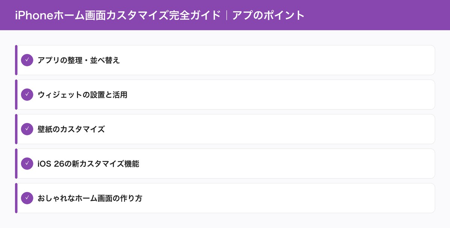
Task: Select the ウィジェットの設置と活用 text
Action: (82, 94)
